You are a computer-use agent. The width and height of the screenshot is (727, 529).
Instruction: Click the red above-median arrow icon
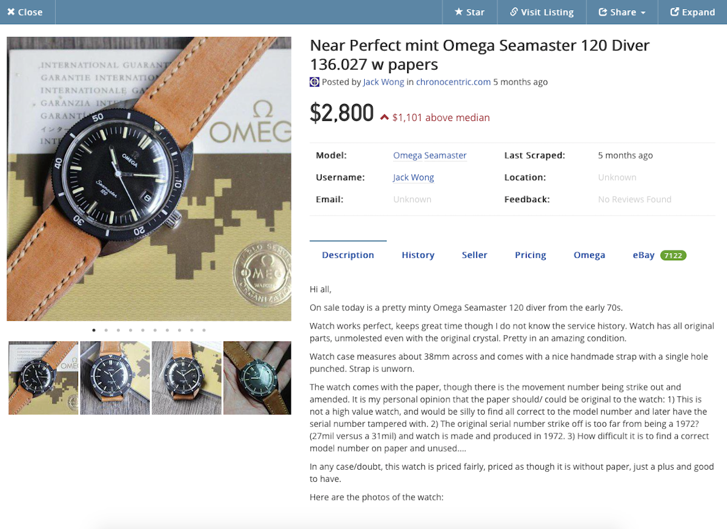384,117
